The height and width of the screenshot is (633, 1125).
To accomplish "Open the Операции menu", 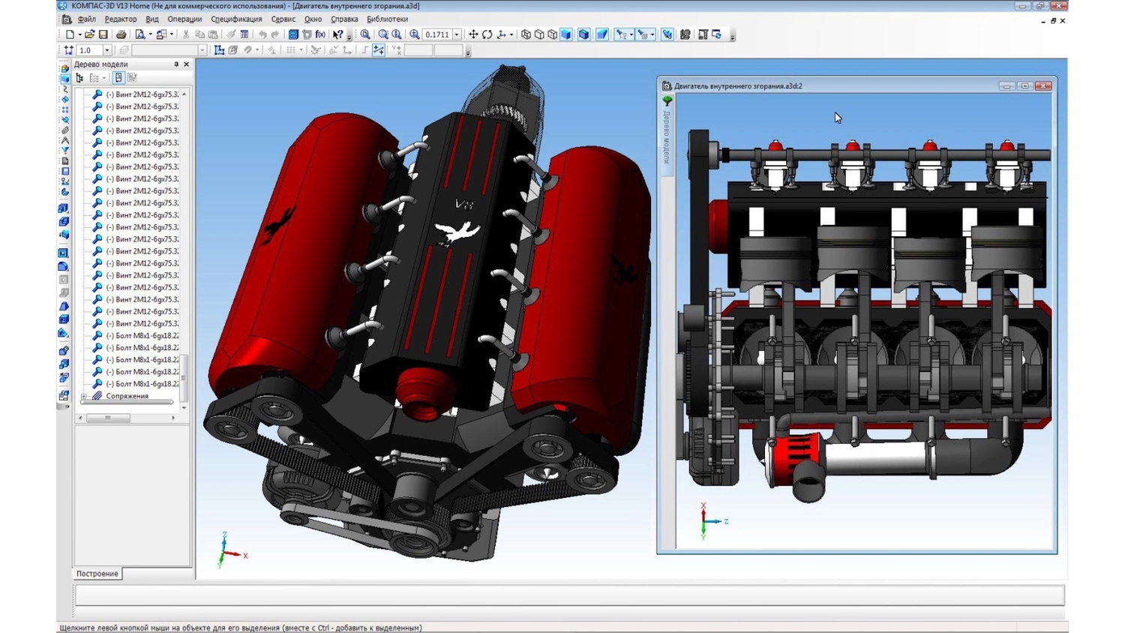I will pyautogui.click(x=184, y=19).
